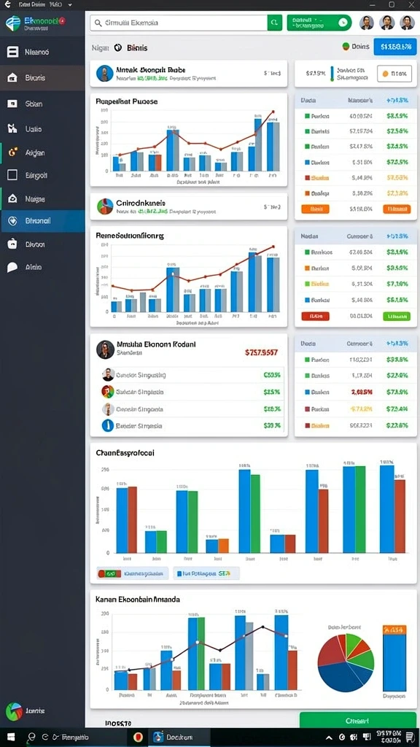Click the red-green legend chip under the ChanEsprofocai chart

click(x=133, y=573)
